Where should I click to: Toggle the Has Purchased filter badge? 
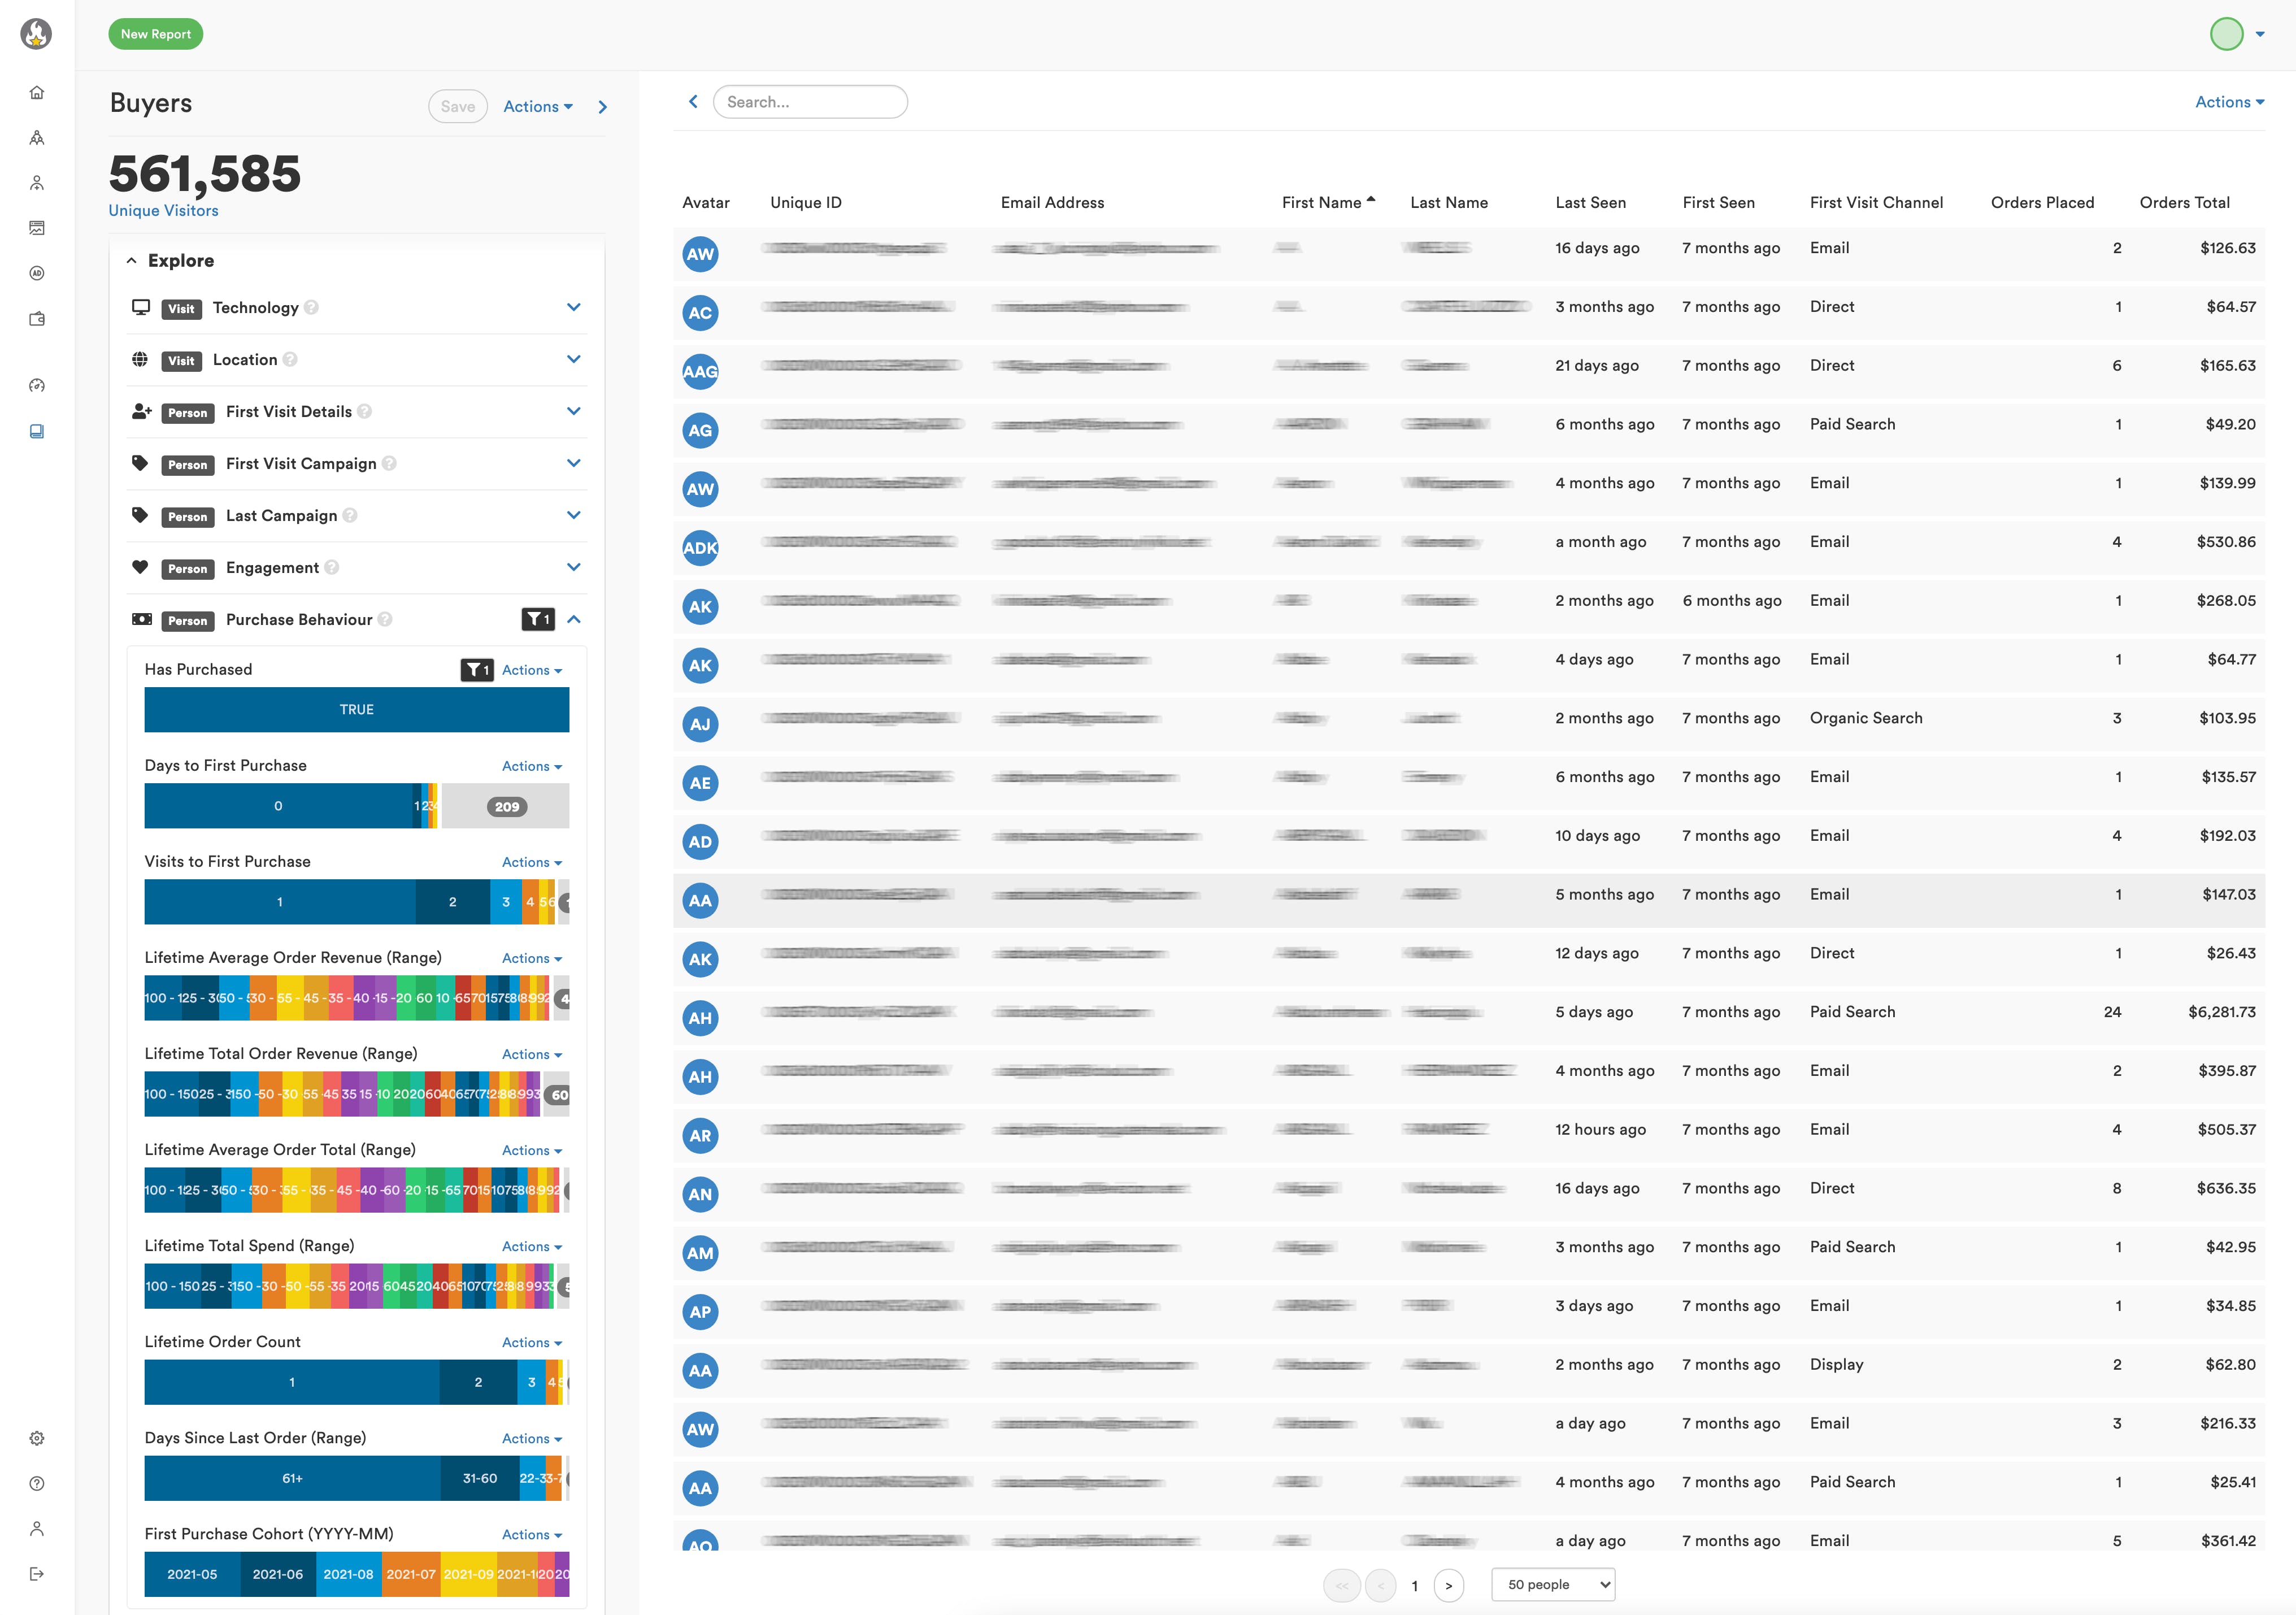(477, 670)
